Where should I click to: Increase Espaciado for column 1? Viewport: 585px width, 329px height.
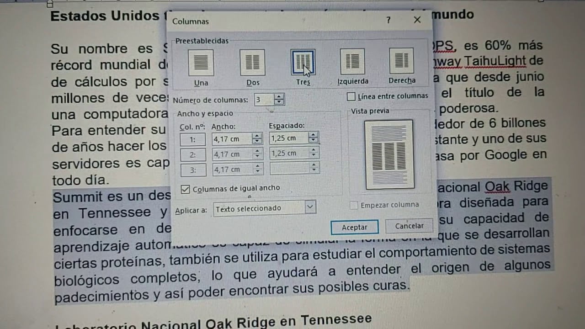(314, 136)
